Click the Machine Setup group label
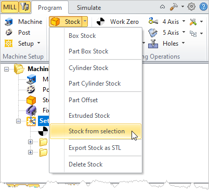This screenshot has width=209, height=194. coord(23,57)
